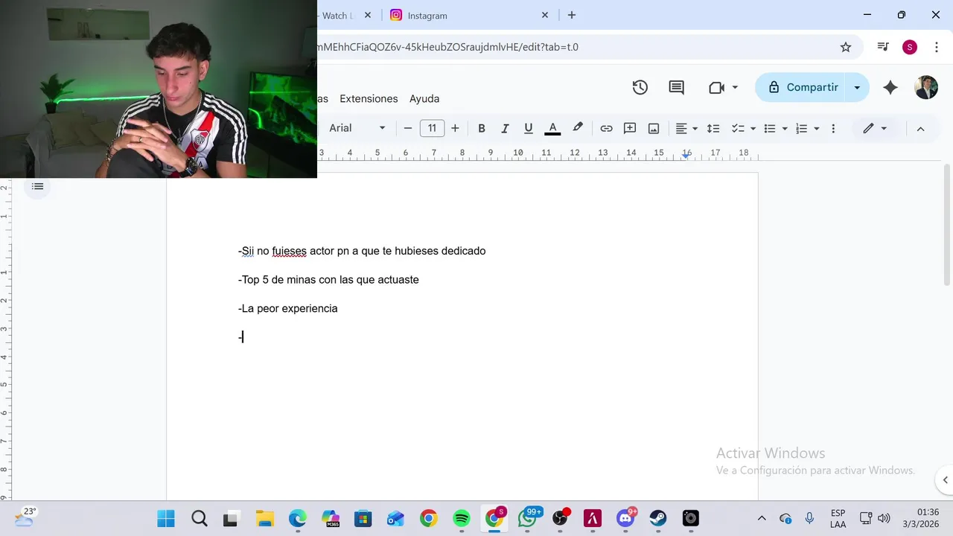Open WhatsApp from the taskbar

[x=527, y=518]
